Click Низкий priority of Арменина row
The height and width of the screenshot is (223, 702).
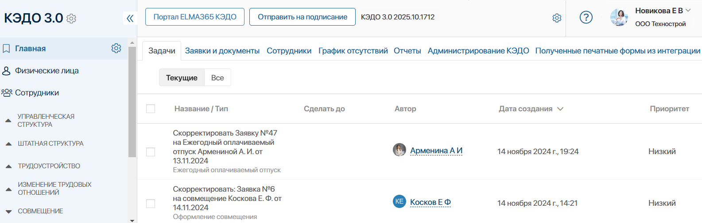pyautogui.click(x=662, y=151)
